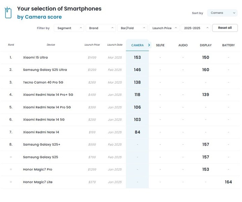Open the Tecno Camon 40 Pro 5G link
The height and width of the screenshot is (202, 242).
tap(43, 82)
